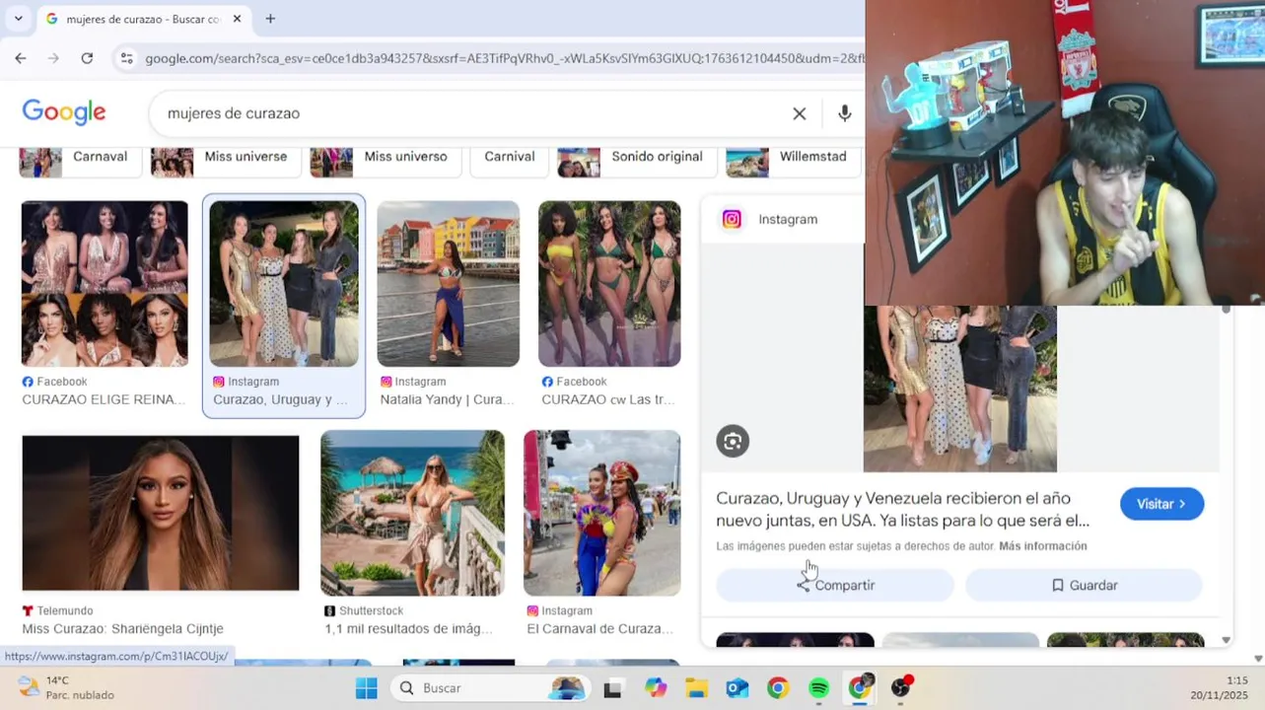Select the Willemstad filter chip

pos(794,160)
